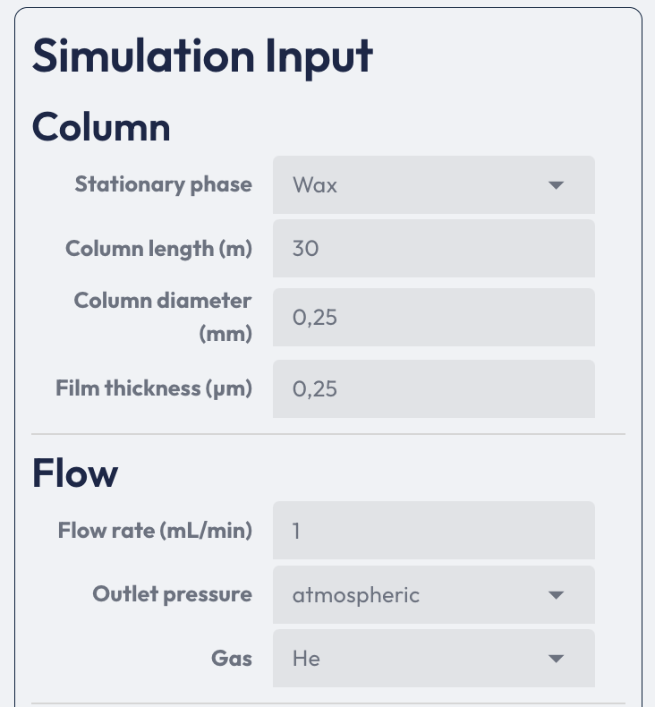The image size is (655, 707).
Task: Click the Gas dropdown arrow
Action: click(556, 659)
